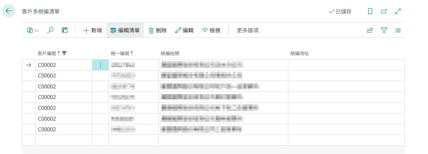Open the search magnifier icon
Viewport: 428px width, 154px height.
(50, 30)
